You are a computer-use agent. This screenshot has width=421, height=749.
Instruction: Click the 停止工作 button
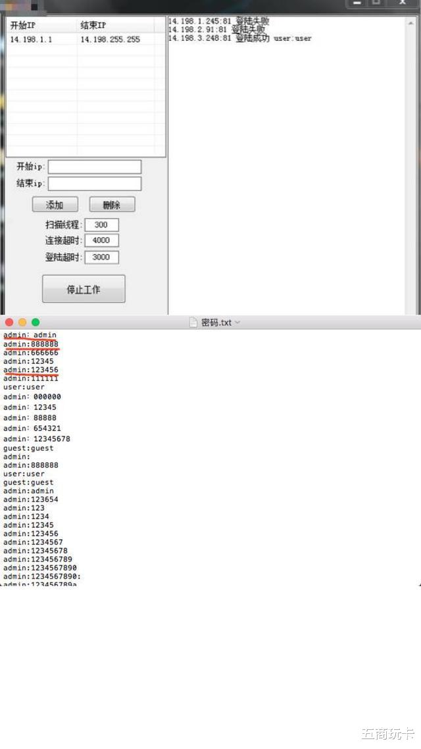click(x=84, y=289)
